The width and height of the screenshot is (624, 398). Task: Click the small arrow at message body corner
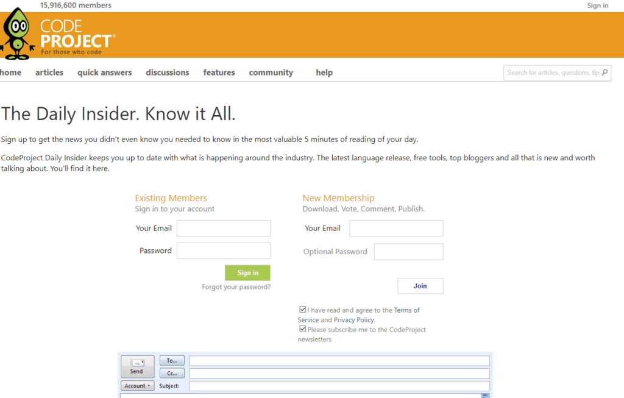coord(484,395)
